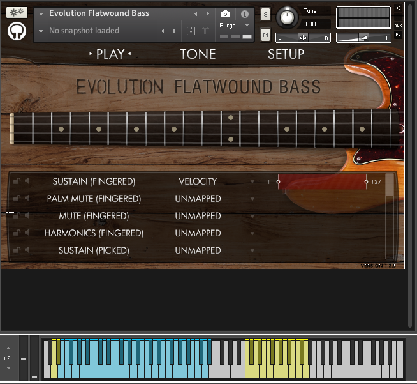This screenshot has width=417, height=384.
Task: Open the instrument options gear icon
Action: tap(17, 13)
